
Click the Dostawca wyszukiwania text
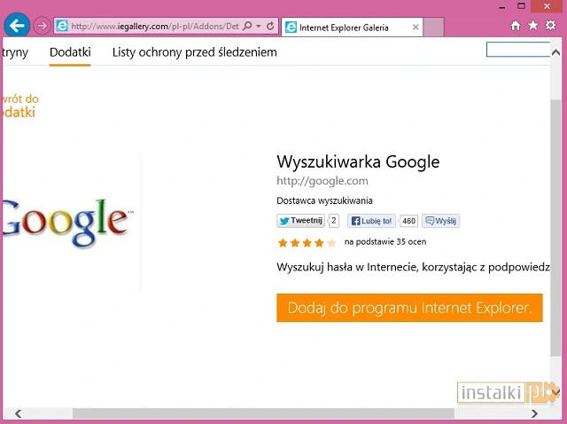(324, 200)
